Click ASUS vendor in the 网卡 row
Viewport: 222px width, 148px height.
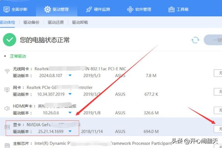120,94
